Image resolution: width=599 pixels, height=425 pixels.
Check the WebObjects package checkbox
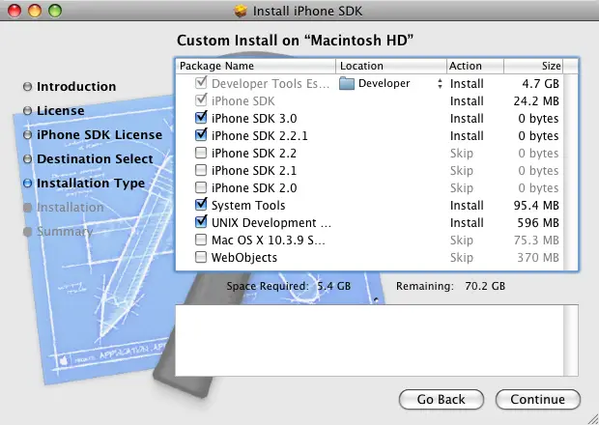[201, 258]
